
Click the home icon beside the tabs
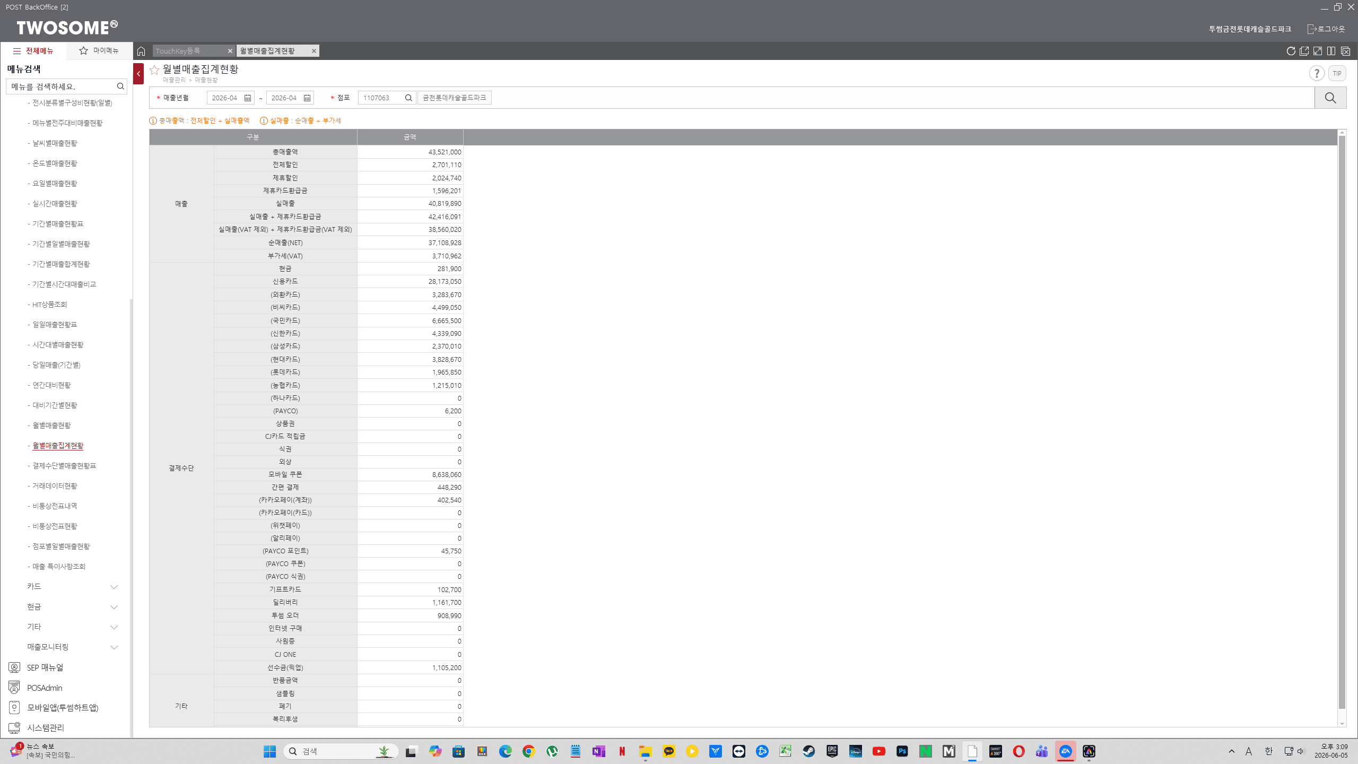[141, 51]
